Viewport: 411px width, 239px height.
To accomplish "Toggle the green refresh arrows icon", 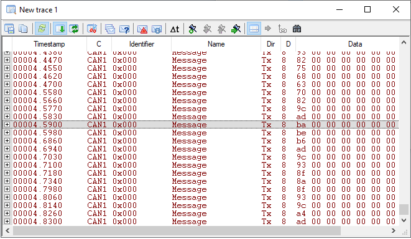I will (42, 29).
